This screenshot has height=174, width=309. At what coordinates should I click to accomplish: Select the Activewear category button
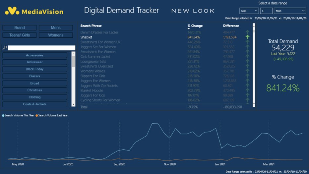(34, 62)
